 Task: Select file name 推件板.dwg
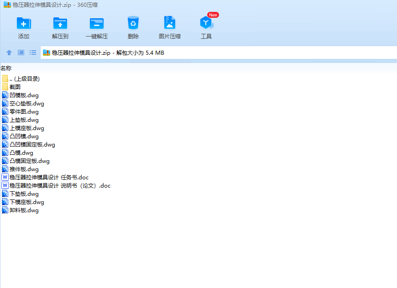pyautogui.click(x=24, y=169)
